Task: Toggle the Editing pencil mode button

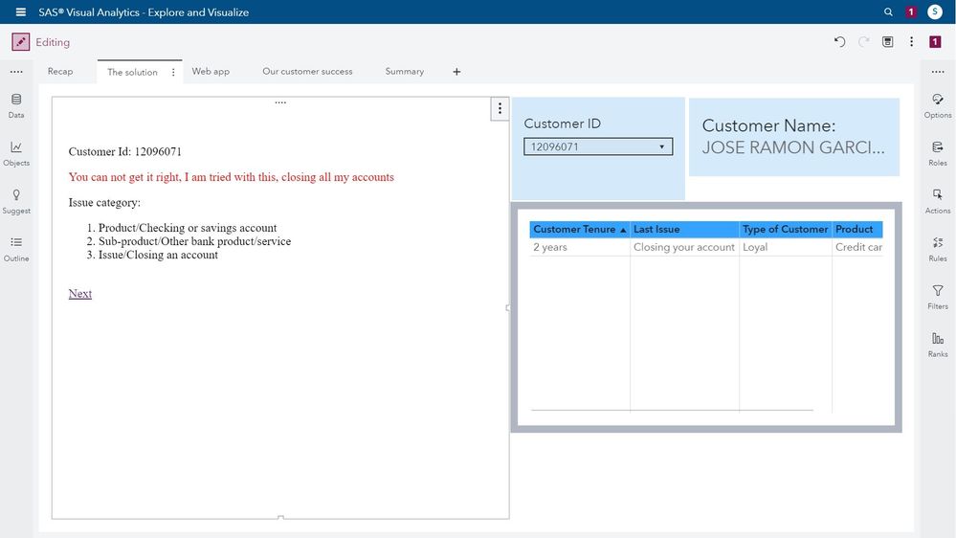Action: (x=20, y=42)
